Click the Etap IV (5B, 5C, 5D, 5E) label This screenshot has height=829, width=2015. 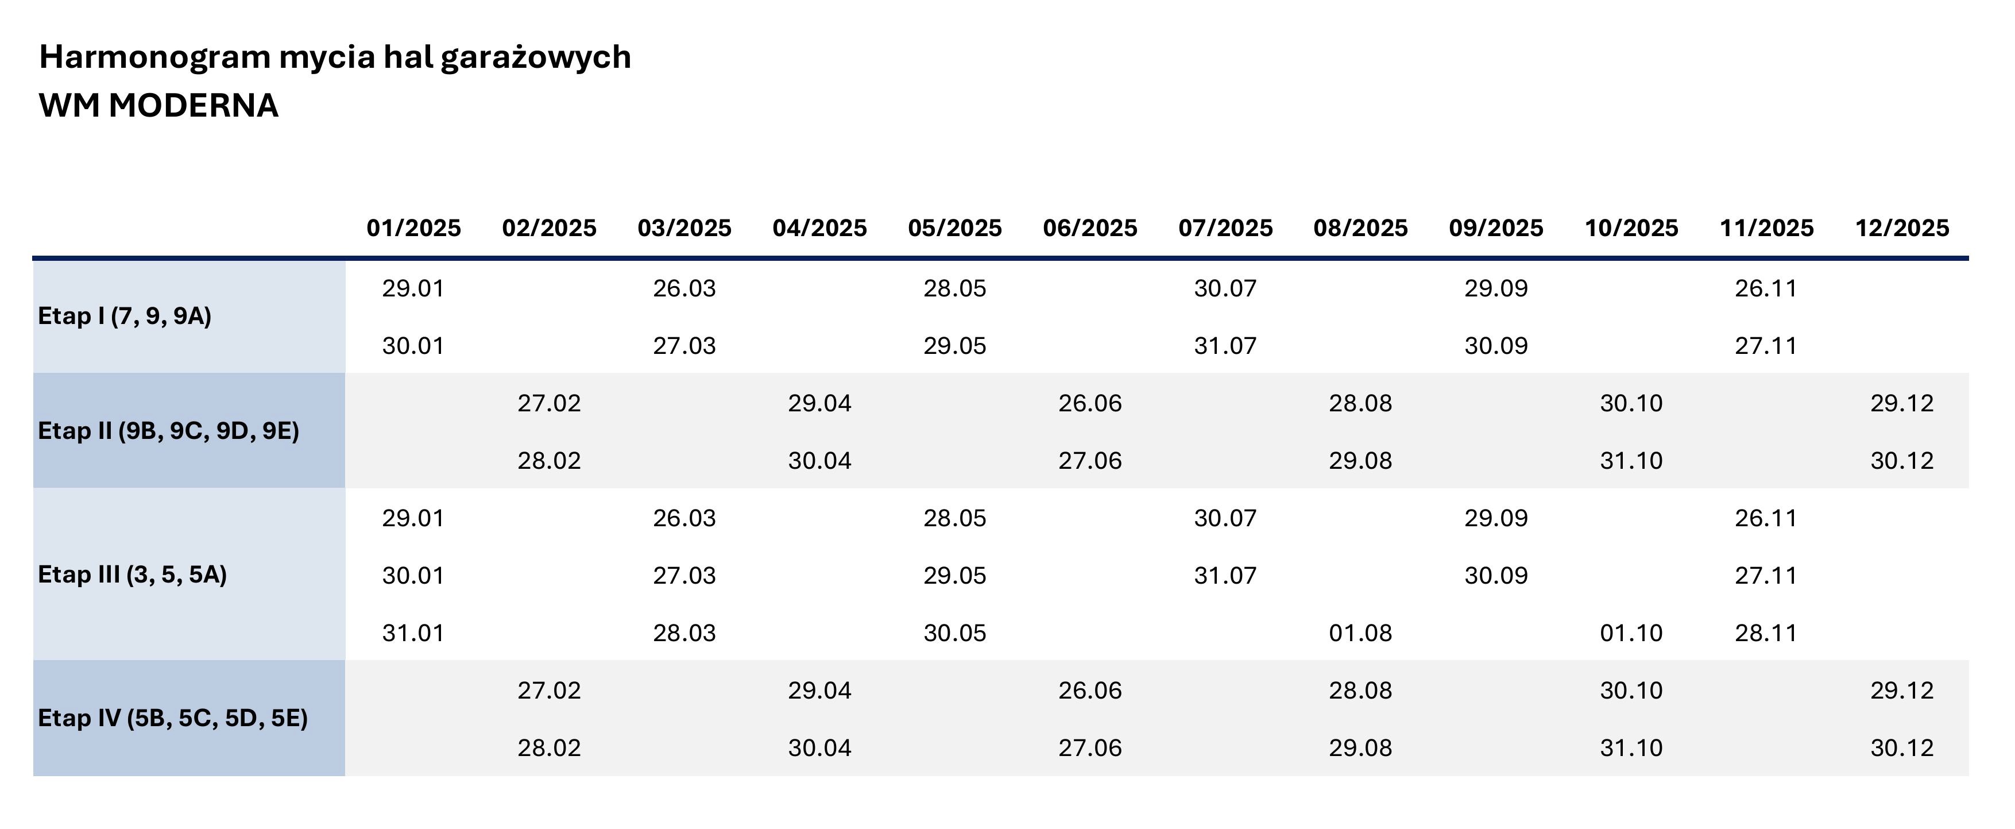(x=173, y=718)
